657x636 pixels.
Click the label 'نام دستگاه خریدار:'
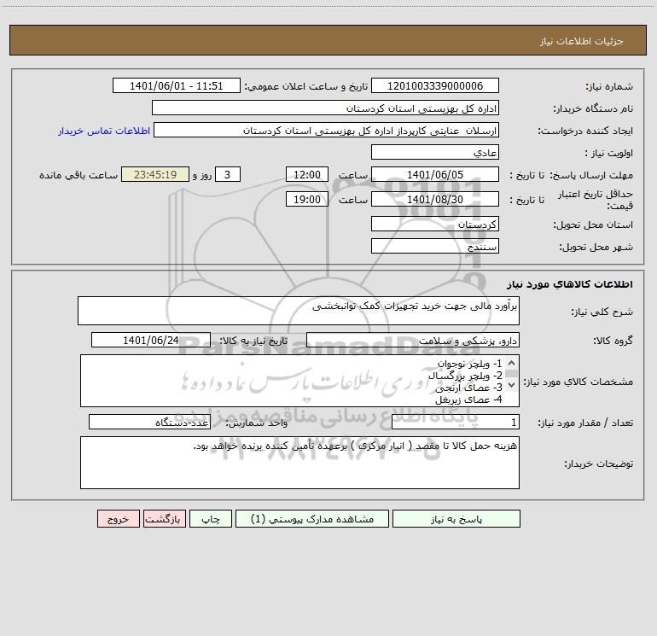point(593,108)
